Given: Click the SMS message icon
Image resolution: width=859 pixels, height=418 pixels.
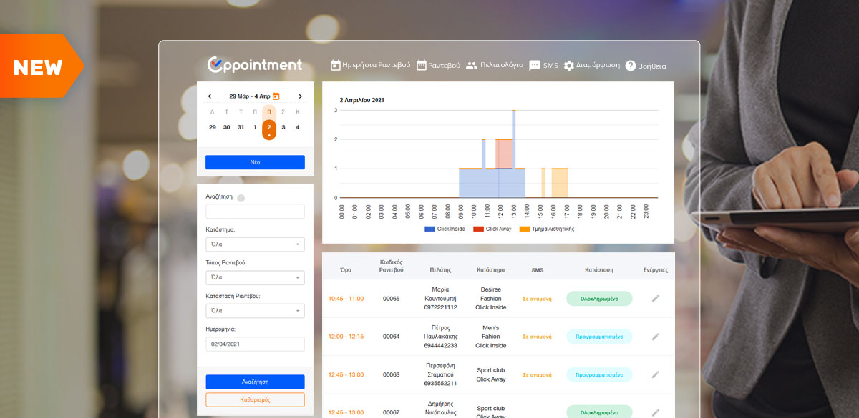Looking at the screenshot, I should click(535, 64).
